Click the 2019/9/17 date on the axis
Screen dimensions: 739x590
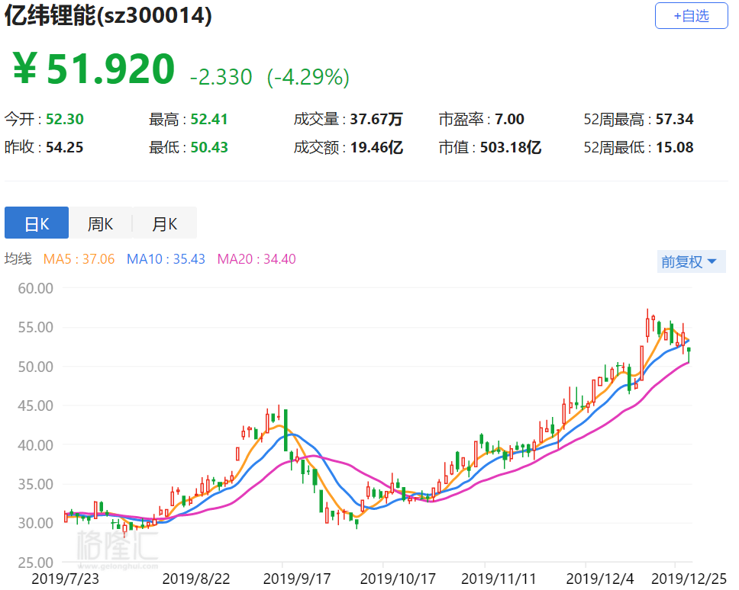[x=297, y=579]
